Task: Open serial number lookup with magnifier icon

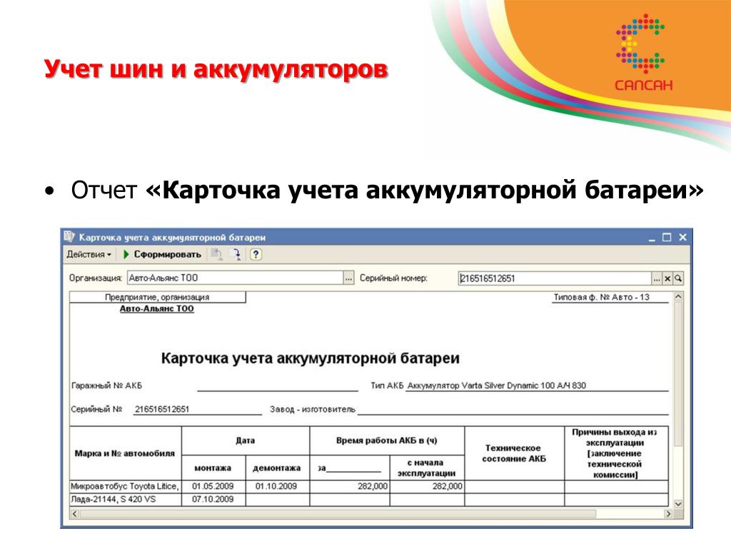Action: [678, 278]
